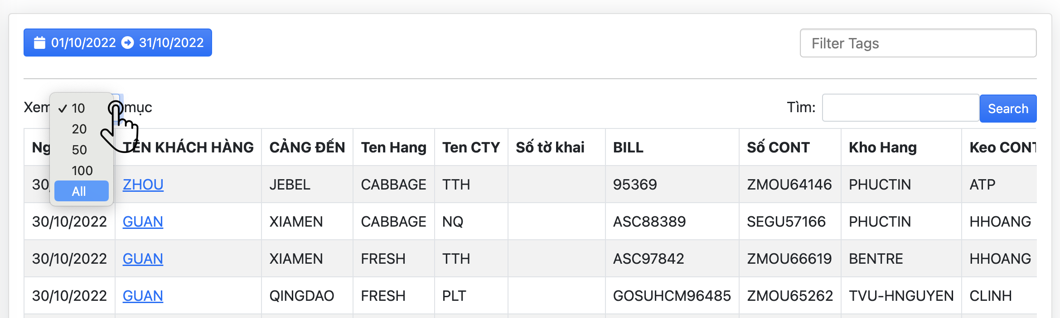The width and height of the screenshot is (1060, 318).
Task: Sort table by Kho Hang header
Action: 882,147
